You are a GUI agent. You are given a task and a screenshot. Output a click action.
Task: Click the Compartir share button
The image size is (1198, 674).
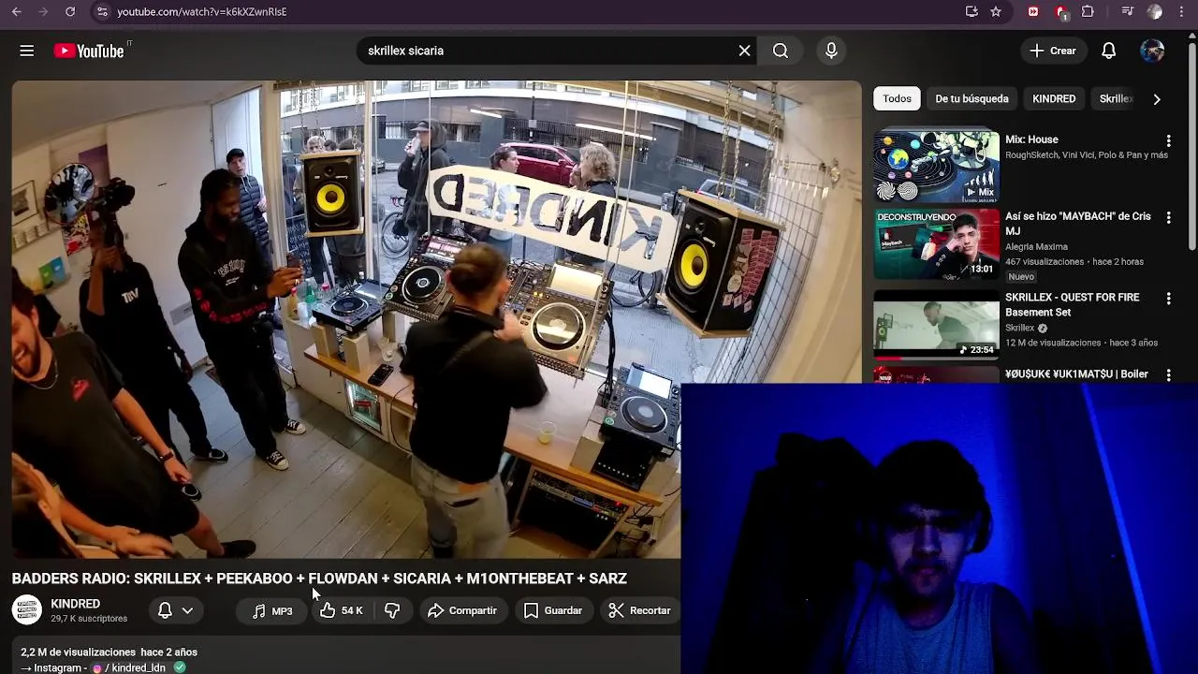click(462, 610)
